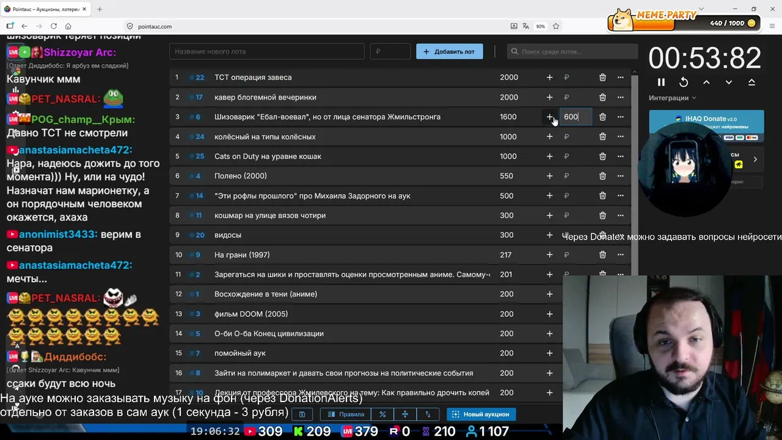Screen dimensions: 782x440
Task: Click the 1600 amount of Шизоварик lot
Action: [508, 117]
